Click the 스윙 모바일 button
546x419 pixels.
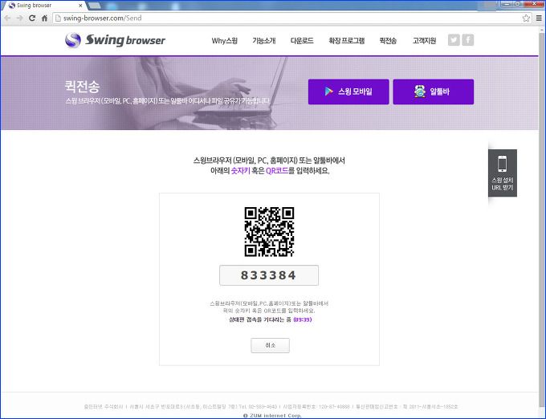click(x=348, y=92)
